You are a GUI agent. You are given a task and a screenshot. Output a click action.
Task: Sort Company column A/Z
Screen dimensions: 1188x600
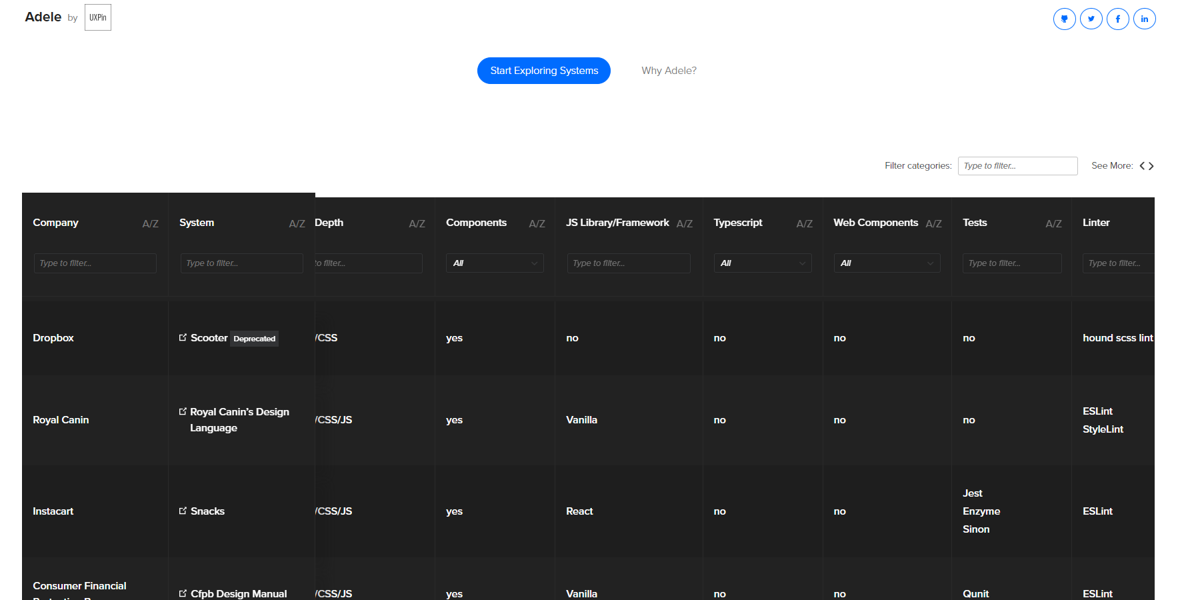click(x=150, y=223)
